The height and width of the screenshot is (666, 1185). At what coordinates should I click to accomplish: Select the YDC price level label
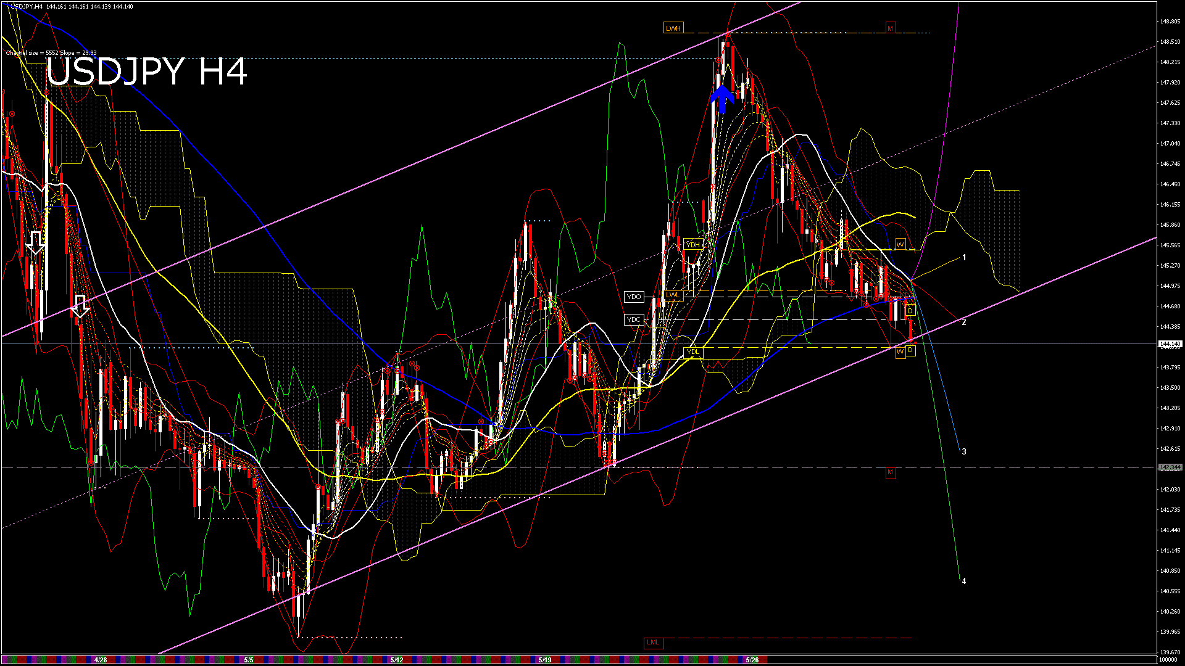tap(634, 319)
